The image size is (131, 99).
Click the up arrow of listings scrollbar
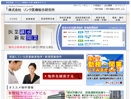[124, 31]
